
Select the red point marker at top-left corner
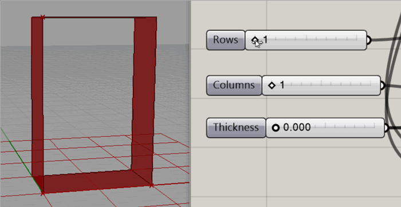[x=42, y=17]
